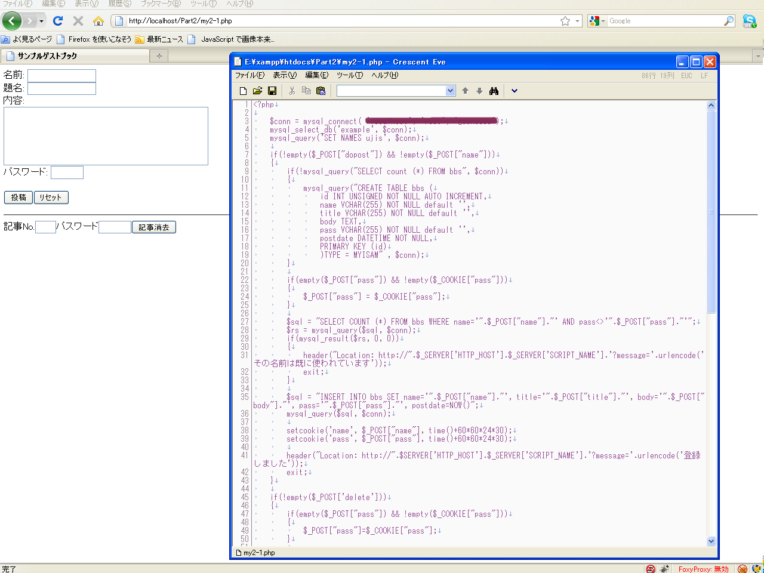764x573 pixels.
Task: Go back with Firefox green back button
Action: 12,21
